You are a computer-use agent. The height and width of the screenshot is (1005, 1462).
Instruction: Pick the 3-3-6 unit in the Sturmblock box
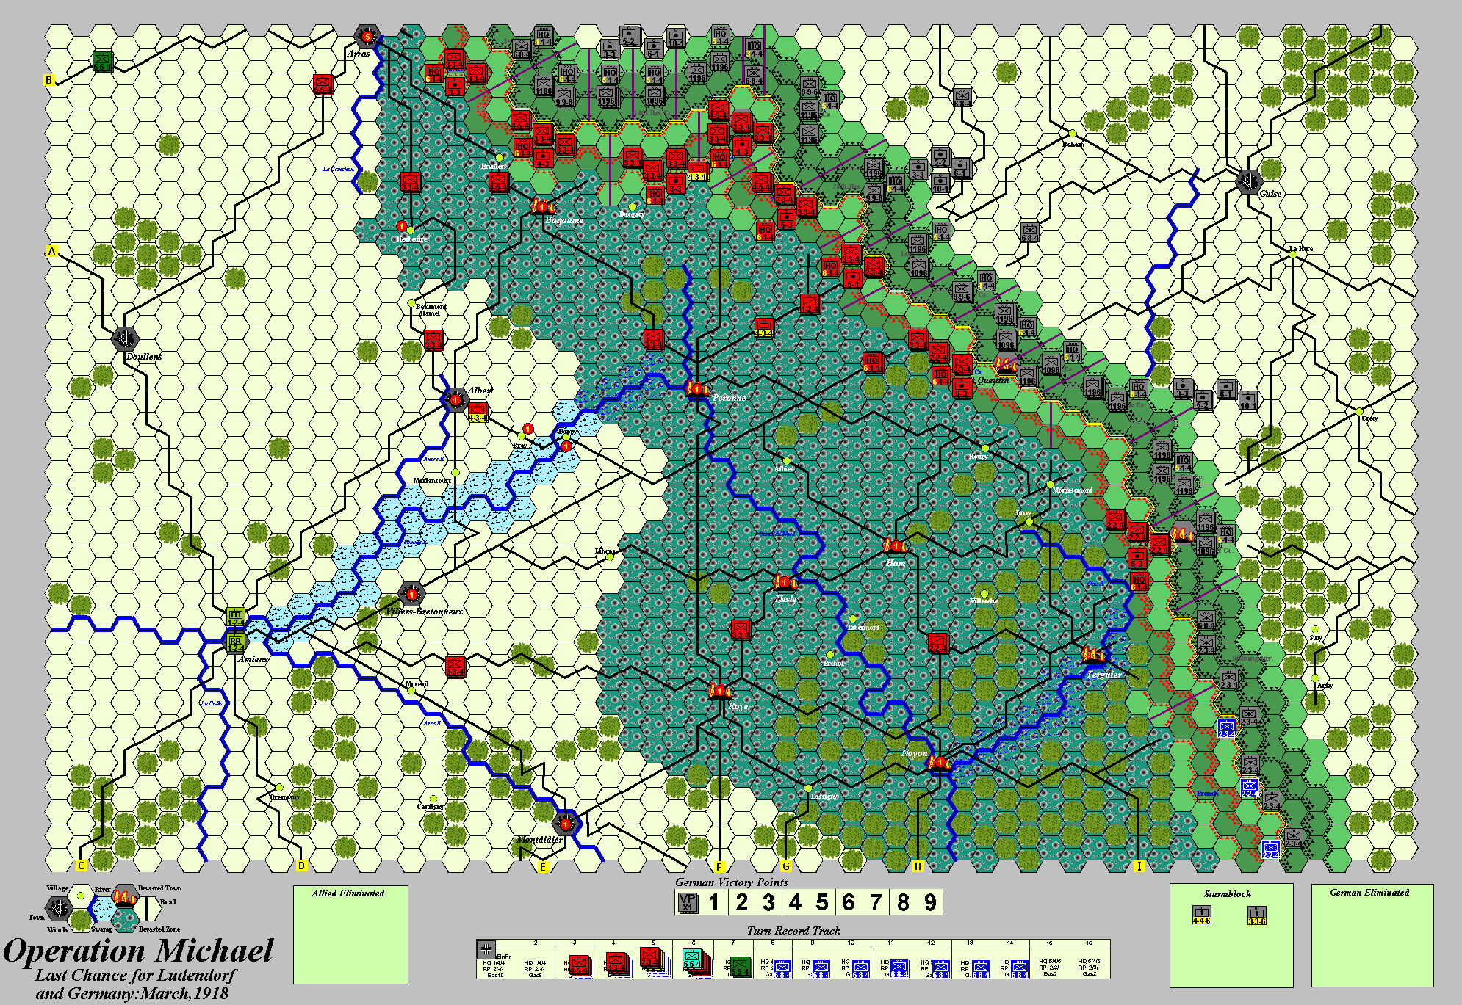click(1256, 915)
